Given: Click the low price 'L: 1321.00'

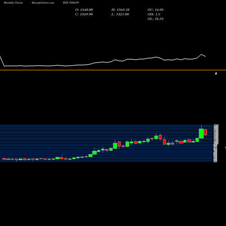Looking at the screenshot, I should pos(120,14).
